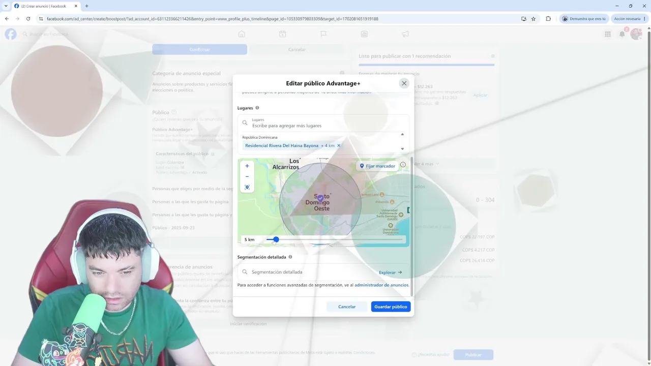Open info tooltip beside Segmentación detallada
The image size is (651, 366).
(290, 257)
